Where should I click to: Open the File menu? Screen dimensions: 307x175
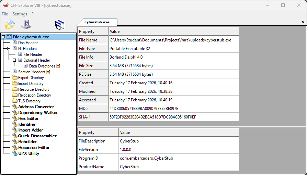point(5,14)
